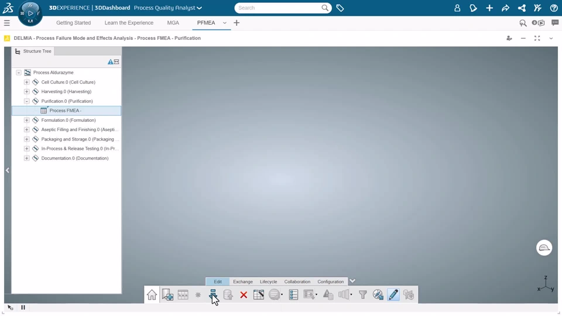This screenshot has width=562, height=316.
Task: Collapse the left side panel arrow
Action: click(8, 170)
